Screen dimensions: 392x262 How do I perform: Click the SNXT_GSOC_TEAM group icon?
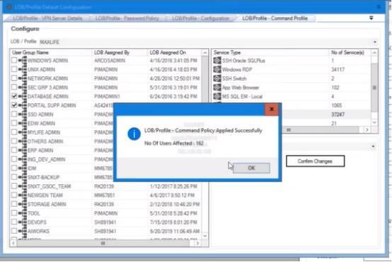click(23, 186)
